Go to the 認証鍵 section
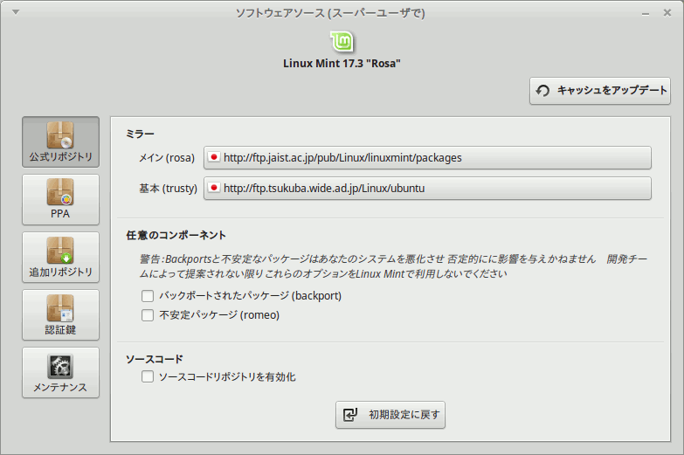Screen dimensions: 684x455 click(60, 314)
